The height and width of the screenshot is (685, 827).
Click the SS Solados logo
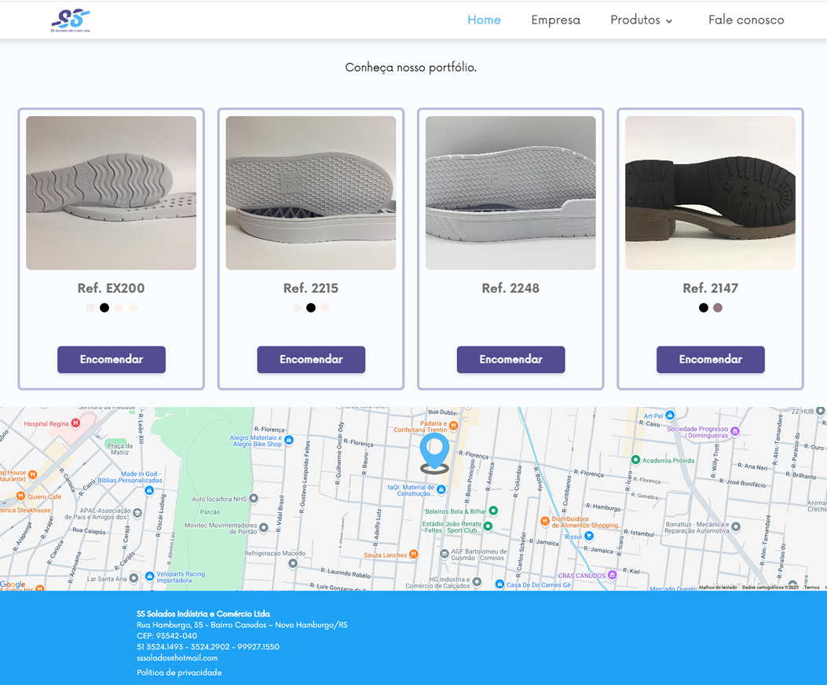coord(71,20)
